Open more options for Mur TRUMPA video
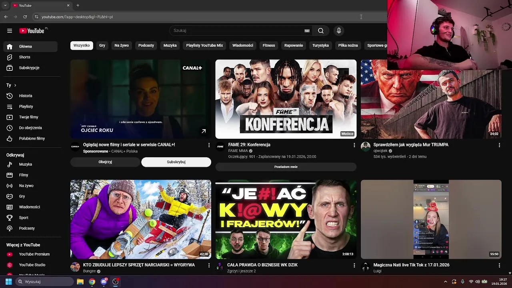Viewport: 512px width, 288px height. (x=499, y=145)
